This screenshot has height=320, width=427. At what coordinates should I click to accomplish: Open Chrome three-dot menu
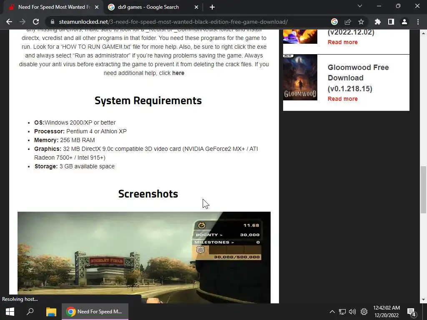click(418, 22)
